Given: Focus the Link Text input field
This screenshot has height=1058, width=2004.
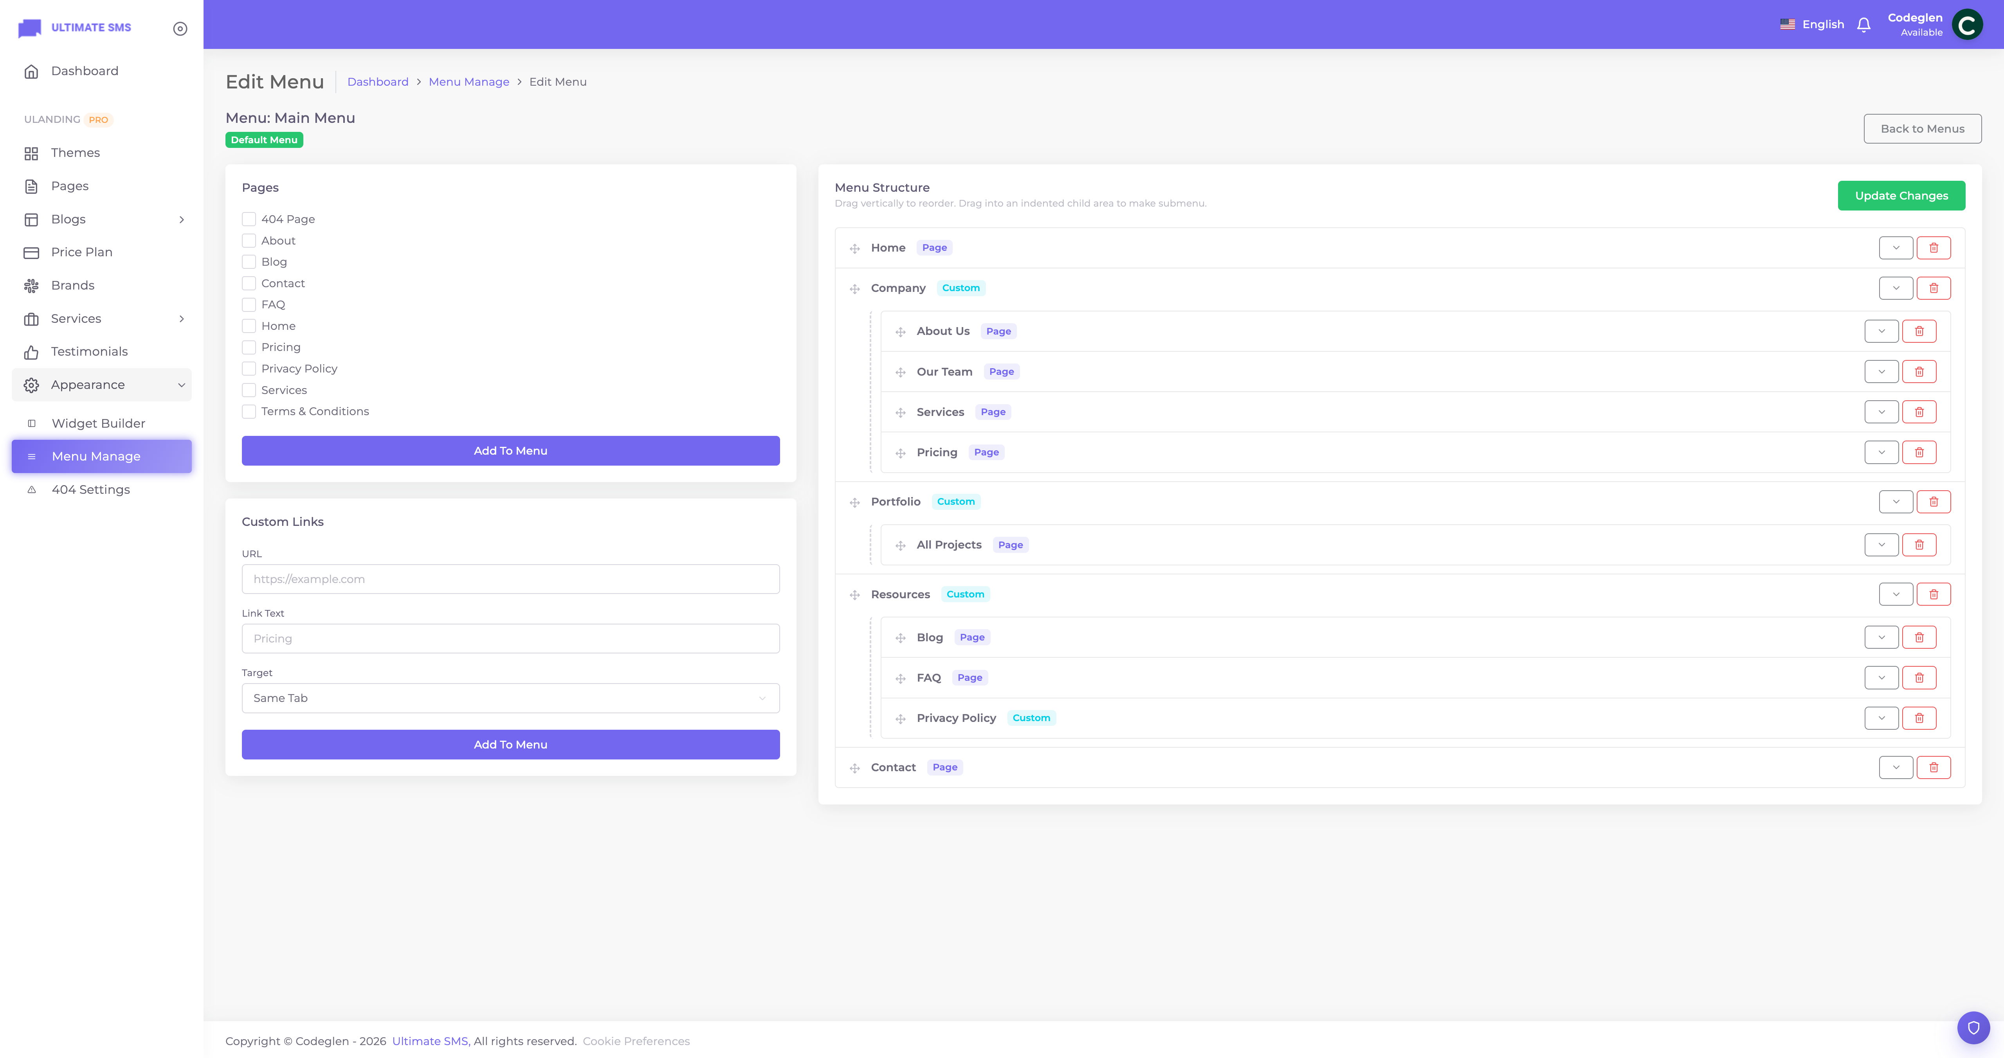Looking at the screenshot, I should pos(510,639).
